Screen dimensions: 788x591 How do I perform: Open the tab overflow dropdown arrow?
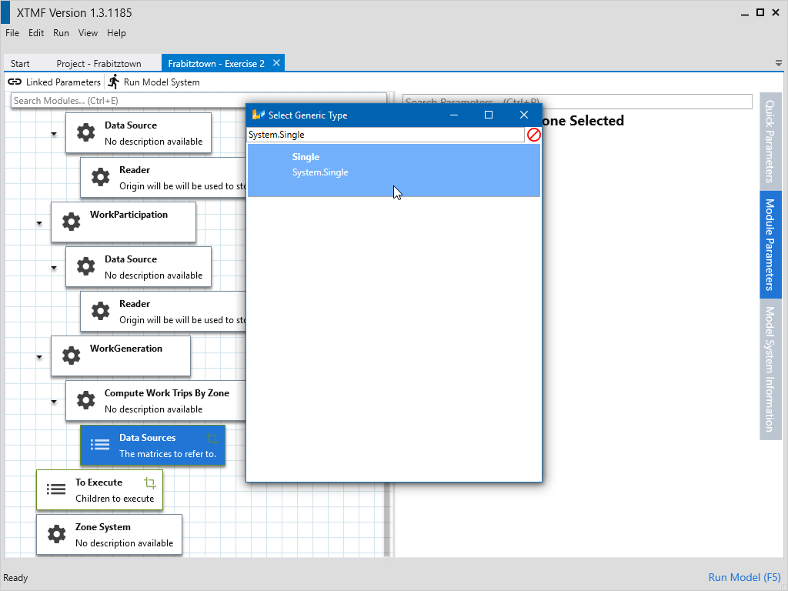point(778,63)
